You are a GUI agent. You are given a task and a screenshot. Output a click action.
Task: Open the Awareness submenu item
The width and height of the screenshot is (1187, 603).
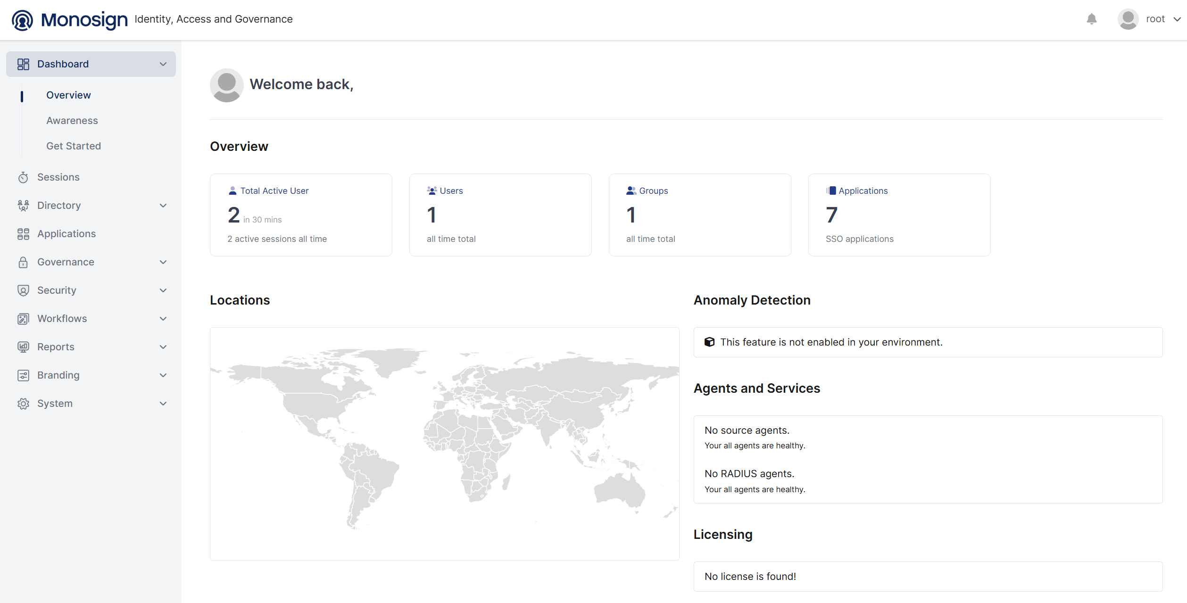[x=72, y=121]
